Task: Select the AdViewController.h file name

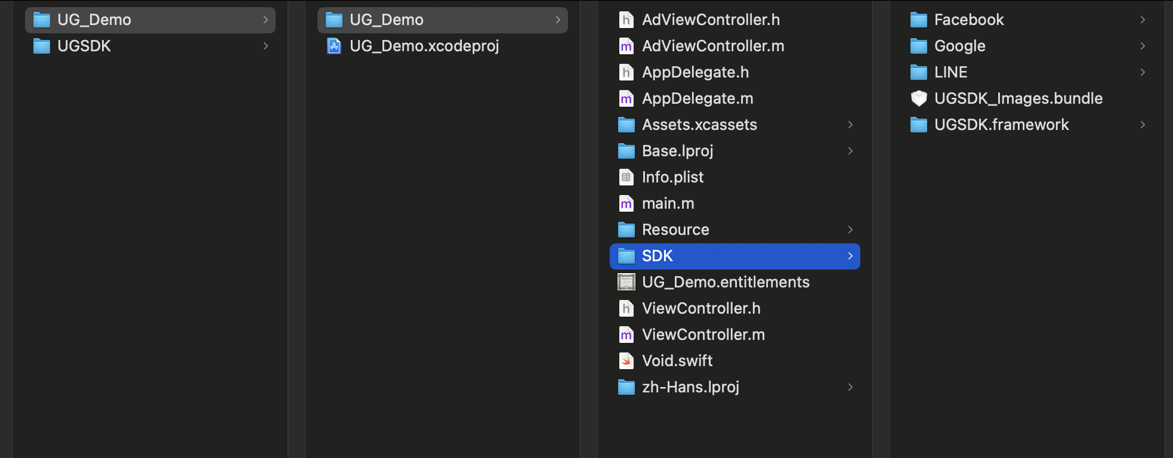Action: 711,20
